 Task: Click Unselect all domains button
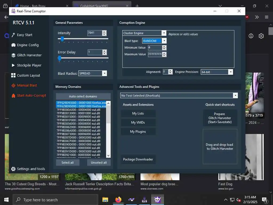pos(99,163)
